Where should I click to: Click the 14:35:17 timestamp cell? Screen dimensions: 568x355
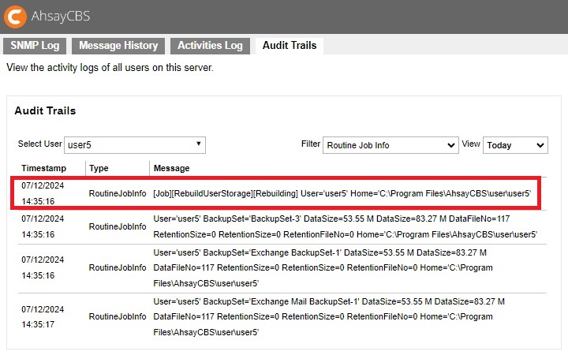[43, 317]
